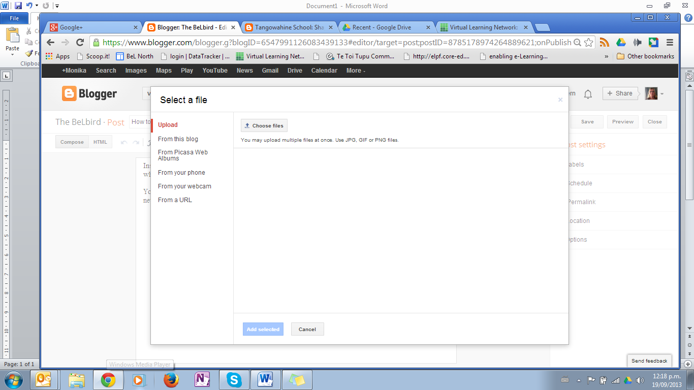Open the Other bookmarks folder
Image resolution: width=694 pixels, height=390 pixels.
646,56
